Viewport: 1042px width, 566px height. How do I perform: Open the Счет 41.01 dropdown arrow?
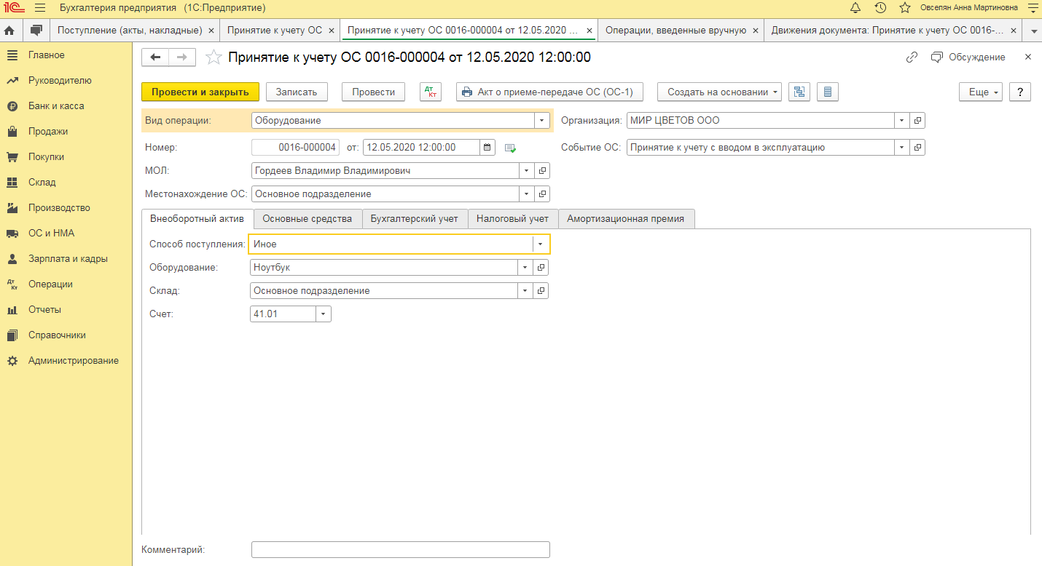point(324,314)
